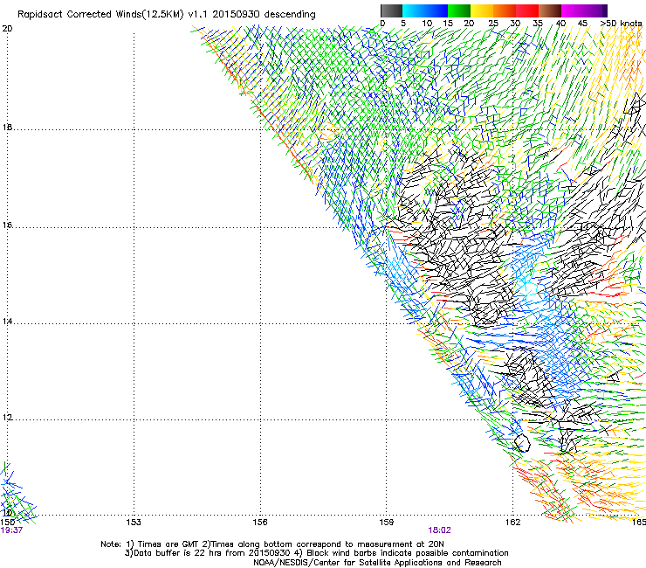The width and height of the screenshot is (646, 568).
Task: Click the note line about 'Data buffer is 22 hrs'
Action: pyautogui.click(x=316, y=553)
